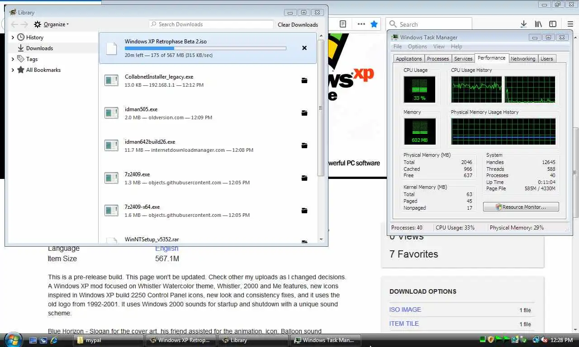The width and height of the screenshot is (579, 347).
Task: Toggle browser sidebar icon
Action: [553, 24]
